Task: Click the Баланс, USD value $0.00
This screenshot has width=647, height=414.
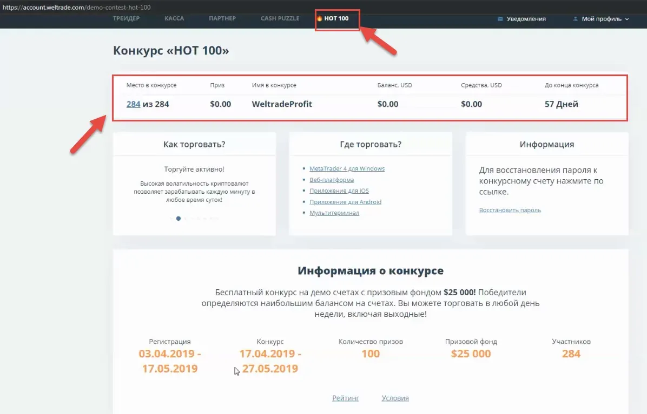Action: tap(388, 104)
